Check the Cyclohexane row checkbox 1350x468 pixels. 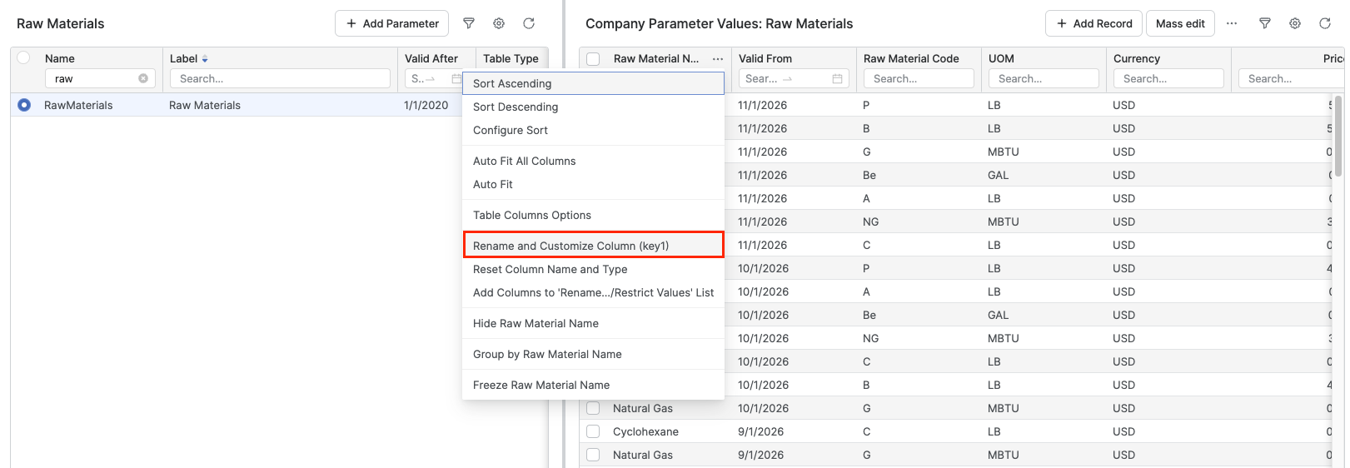pyautogui.click(x=593, y=431)
